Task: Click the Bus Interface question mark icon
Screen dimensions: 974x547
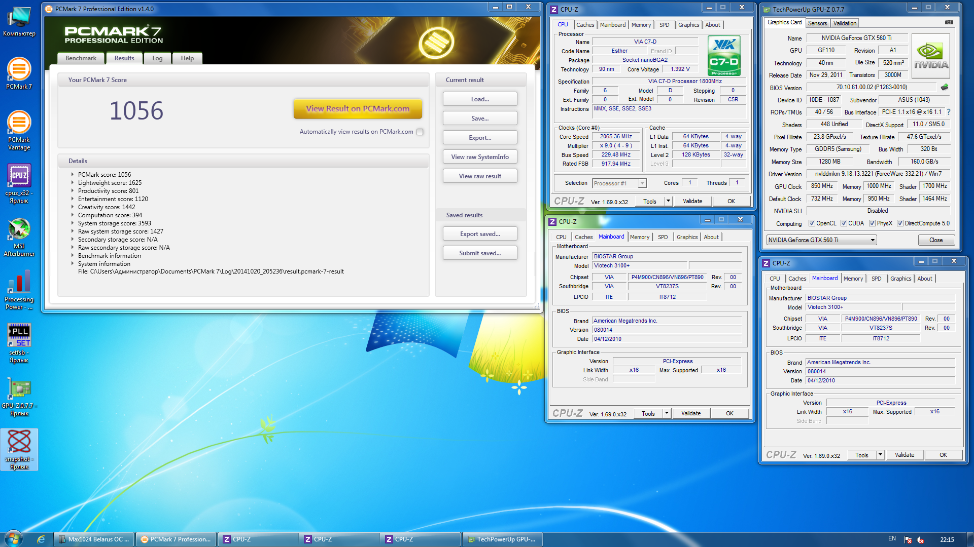Action: coord(948,112)
